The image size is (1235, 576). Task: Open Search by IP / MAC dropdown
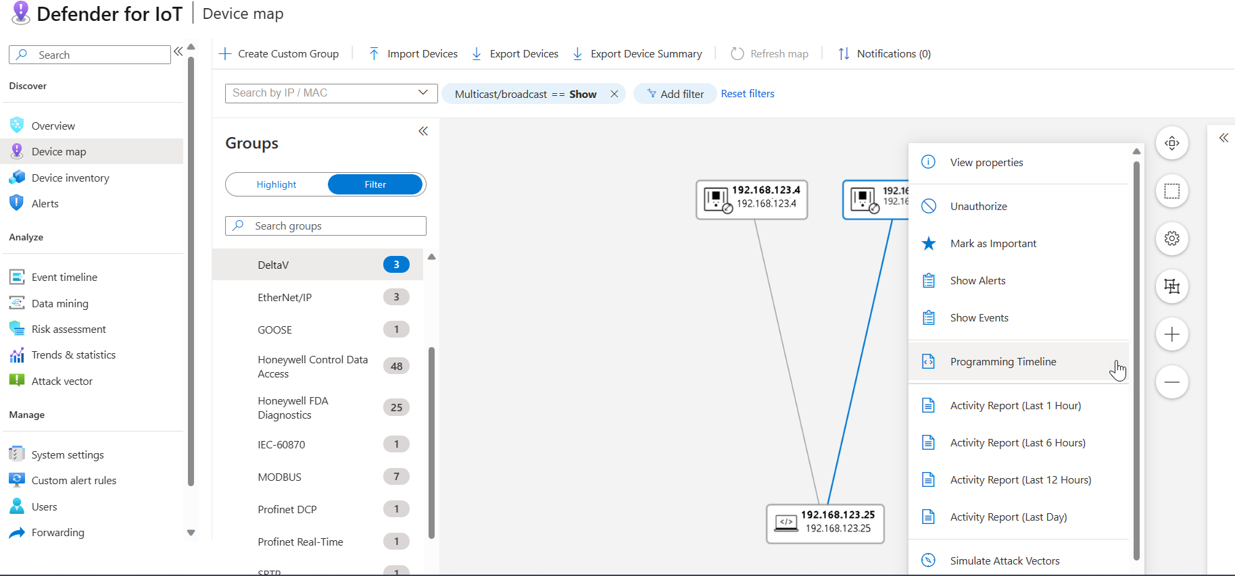pyautogui.click(x=331, y=93)
